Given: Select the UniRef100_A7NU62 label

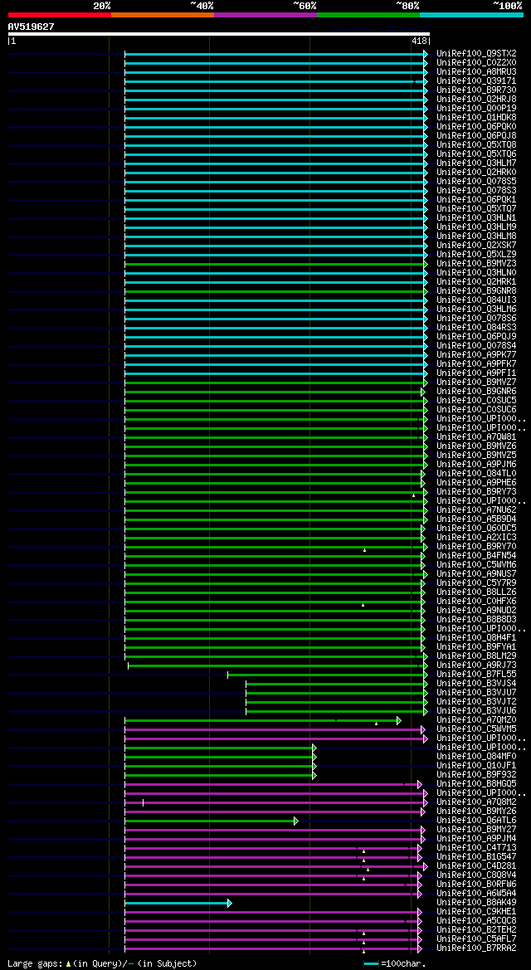Looking at the screenshot, I should coord(476,509).
